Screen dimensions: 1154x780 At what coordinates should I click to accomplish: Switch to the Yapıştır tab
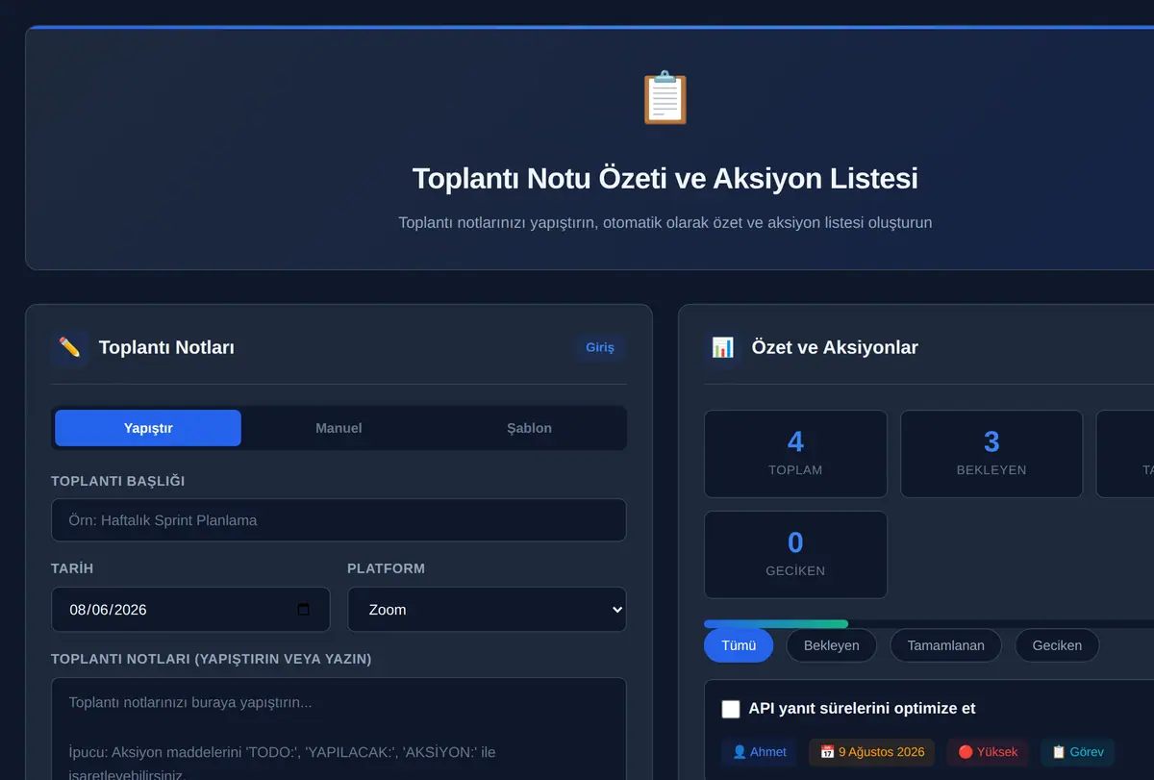[x=148, y=428]
